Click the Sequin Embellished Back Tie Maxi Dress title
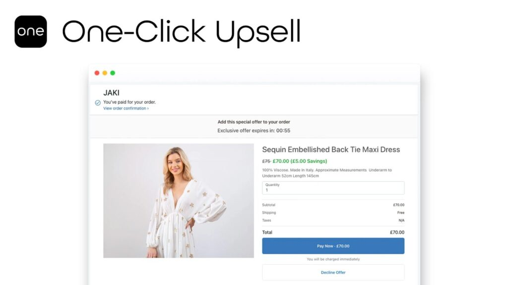The image size is (508, 285). tap(331, 149)
